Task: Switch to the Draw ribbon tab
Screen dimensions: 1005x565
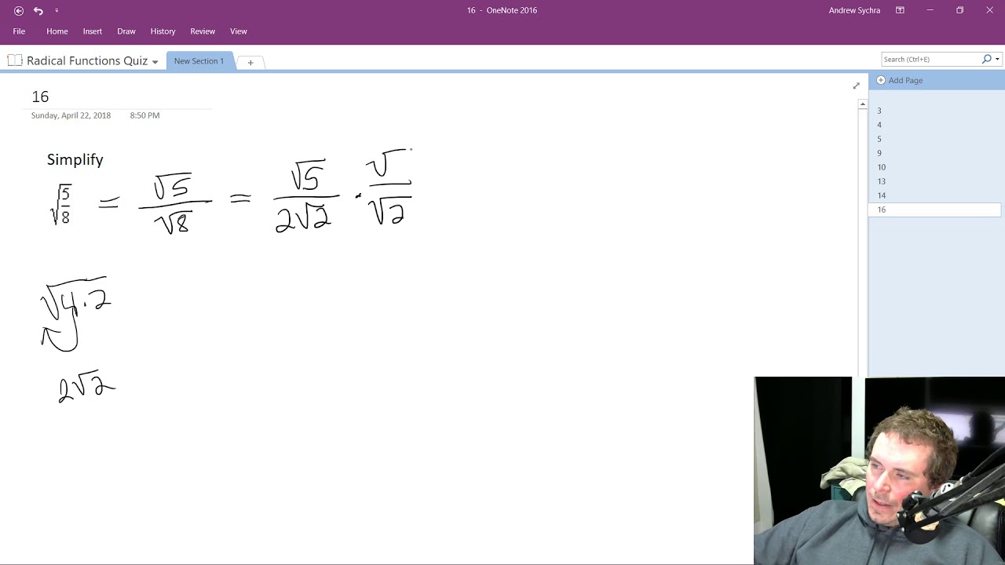Action: (126, 31)
